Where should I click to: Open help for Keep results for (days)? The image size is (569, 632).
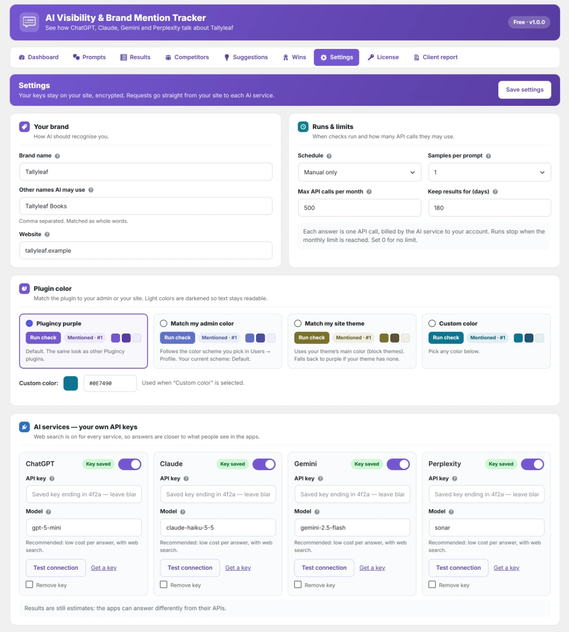click(x=495, y=192)
